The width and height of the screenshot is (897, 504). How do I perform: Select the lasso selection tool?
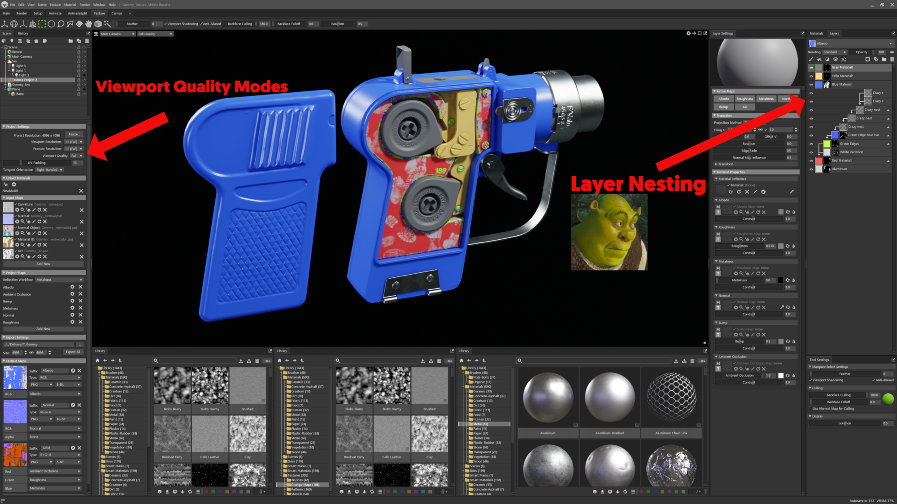pyautogui.click(x=61, y=24)
